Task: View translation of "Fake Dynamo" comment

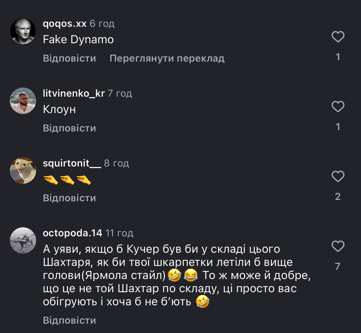Action: (x=167, y=58)
